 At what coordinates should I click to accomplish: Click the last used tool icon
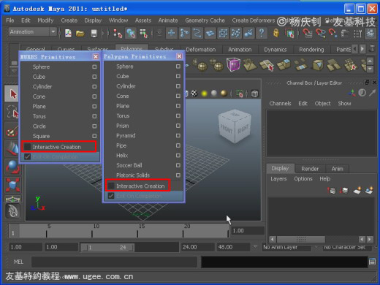12,210
